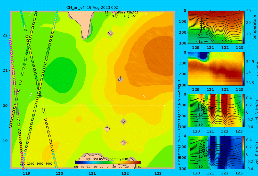The width and height of the screenshot is (258, 176).
Task: Click the vel. N panel colorbar
Action: click(243, 111)
